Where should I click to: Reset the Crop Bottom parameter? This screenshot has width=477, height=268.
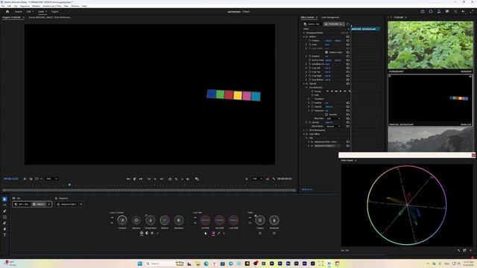[348, 80]
